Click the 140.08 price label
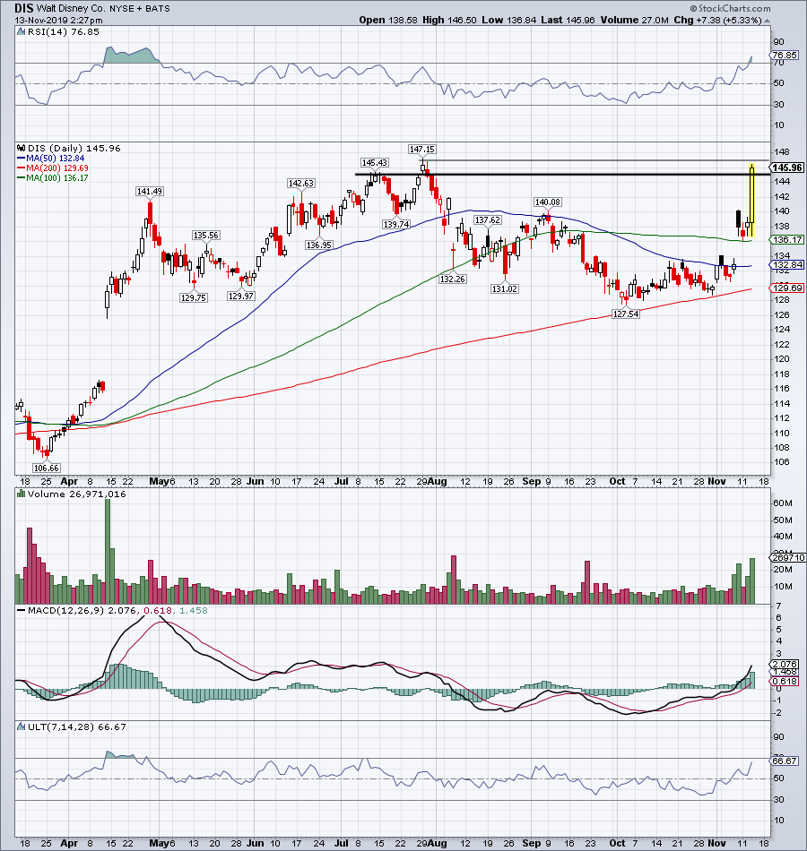Screen dimensions: 807x851 click(547, 202)
